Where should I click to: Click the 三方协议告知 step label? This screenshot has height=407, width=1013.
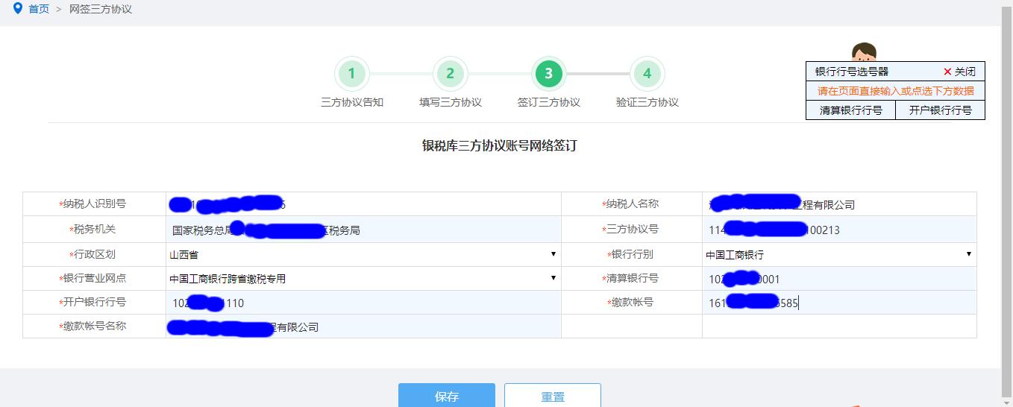(x=352, y=102)
